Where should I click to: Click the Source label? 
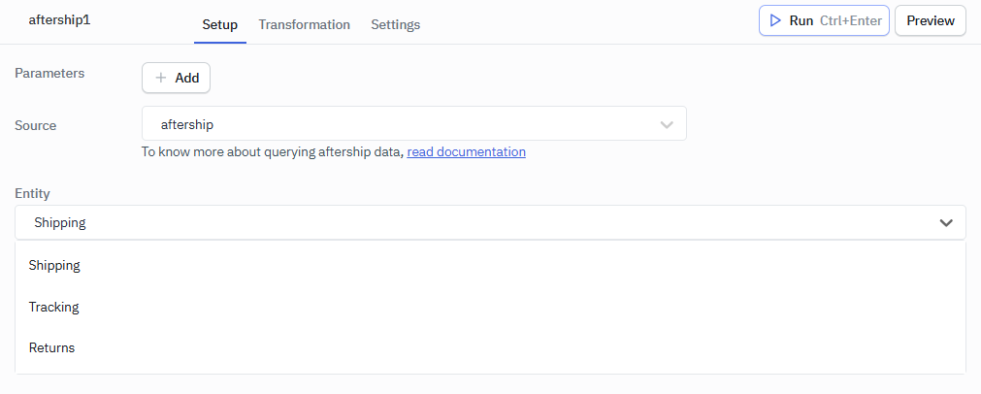pyautogui.click(x=35, y=126)
